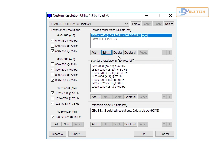Click Edit next to monitor dropdown
This screenshot has width=220, height=152.
[x=136, y=24]
